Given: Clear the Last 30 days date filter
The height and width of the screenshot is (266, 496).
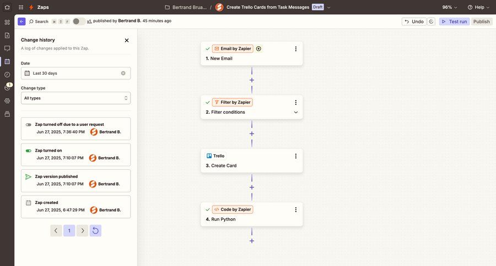Looking at the screenshot, I should tap(123, 73).
